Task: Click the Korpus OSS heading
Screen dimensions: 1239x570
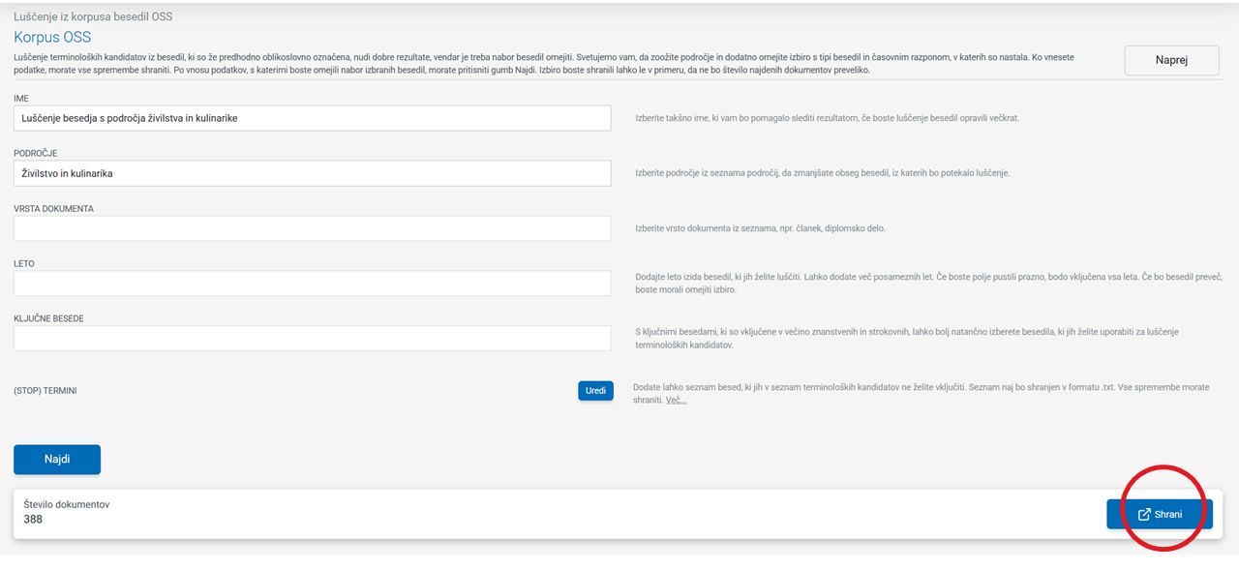Action: click(x=52, y=38)
